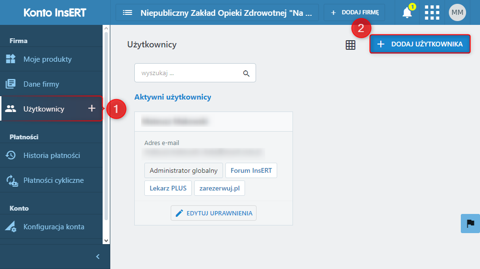Open Historia płatności in sidebar
The image size is (480, 269).
click(51, 155)
